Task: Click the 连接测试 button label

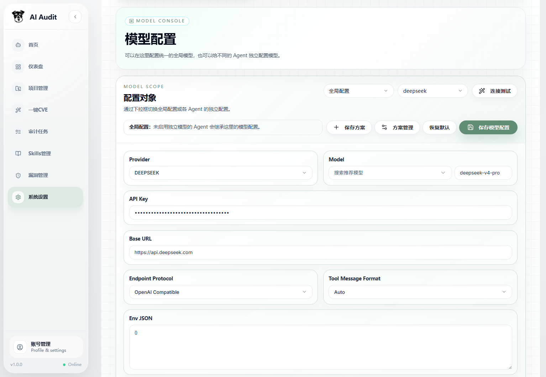Action: [x=500, y=91]
